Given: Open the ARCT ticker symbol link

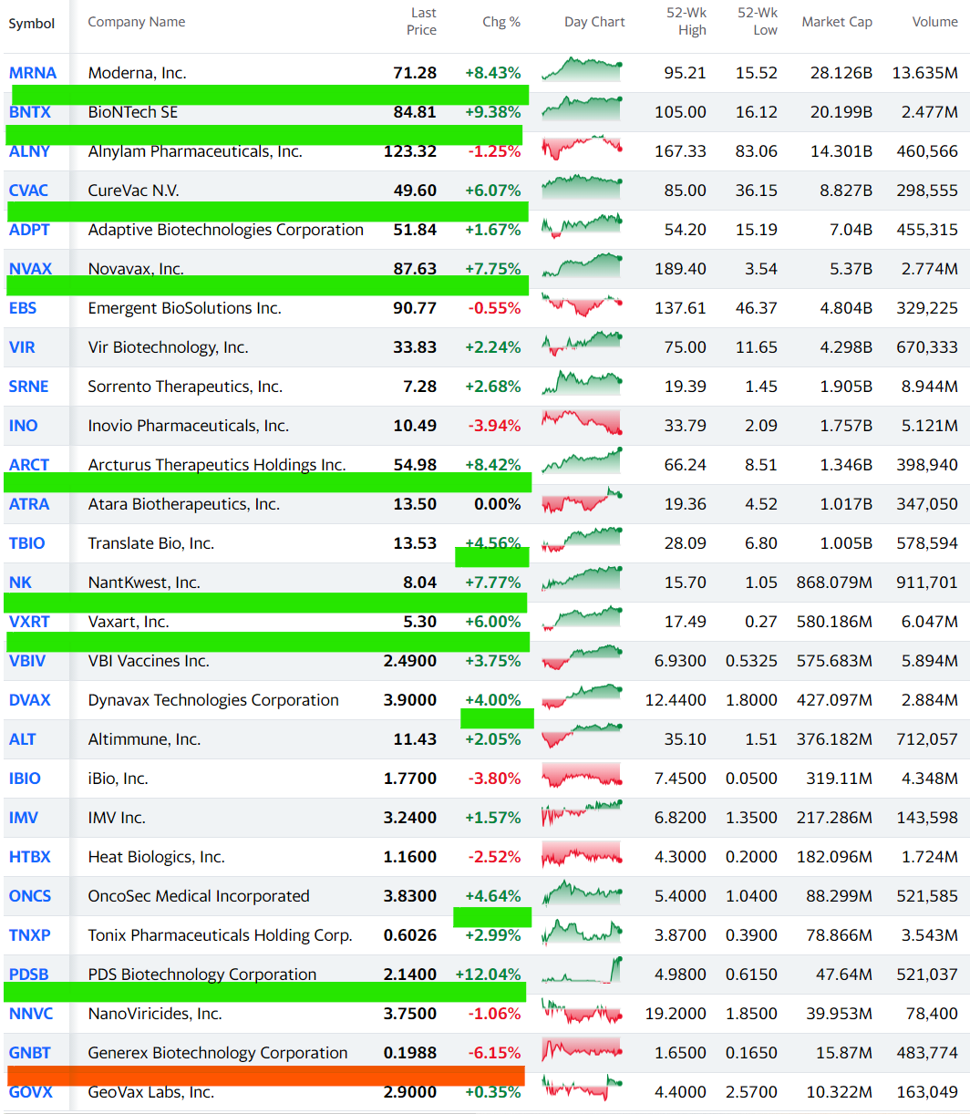Looking at the screenshot, I should (x=29, y=465).
